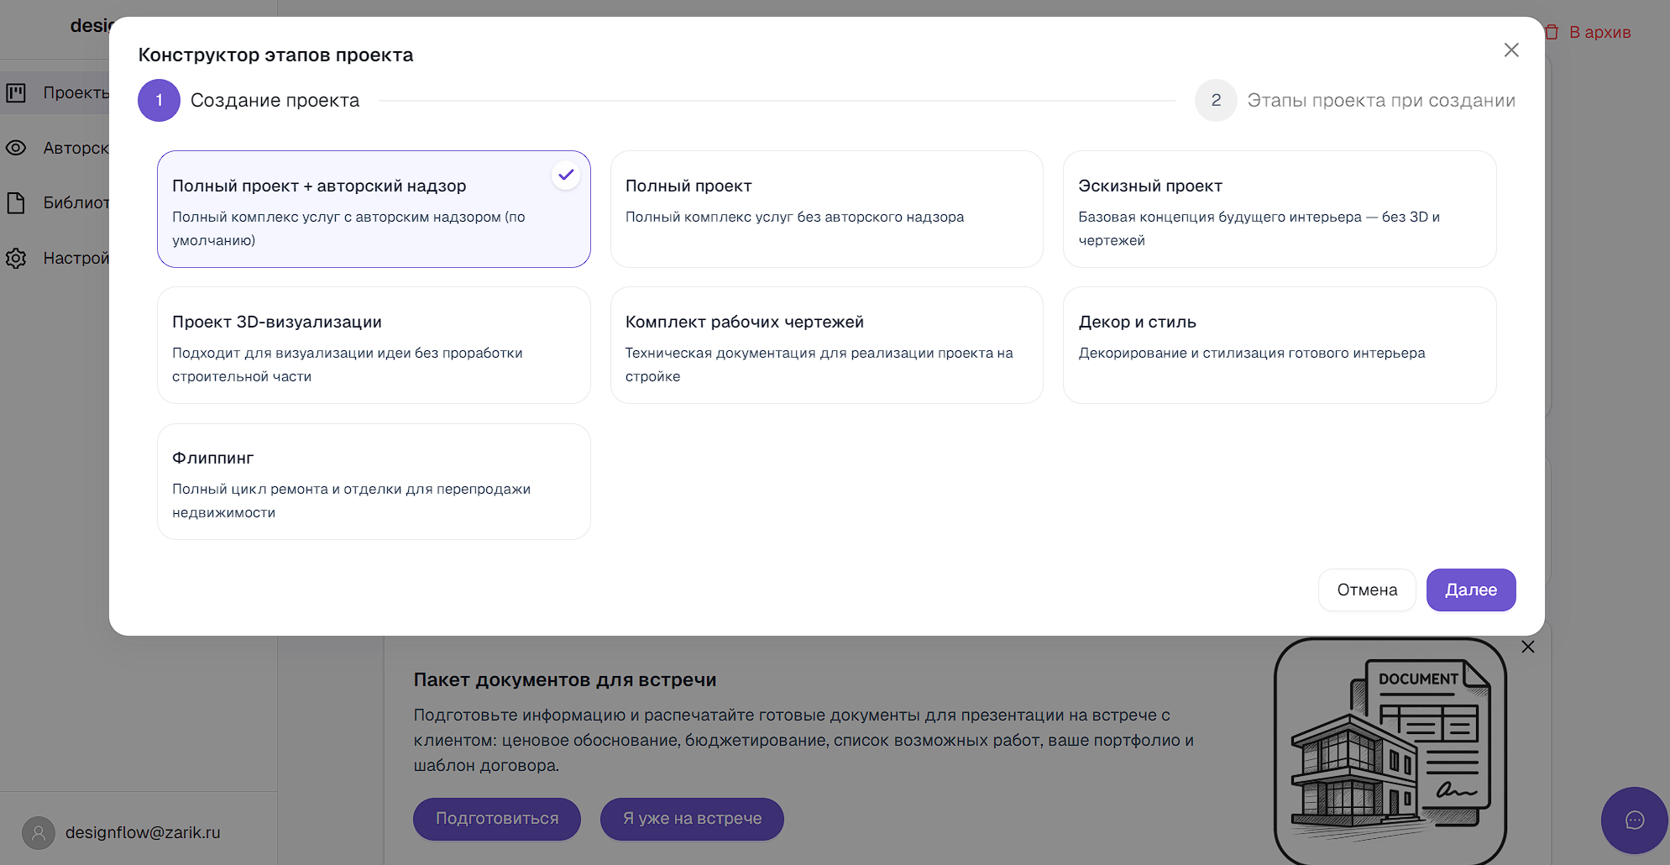Open the Library document icon
This screenshot has width=1670, height=865.
(x=16, y=202)
